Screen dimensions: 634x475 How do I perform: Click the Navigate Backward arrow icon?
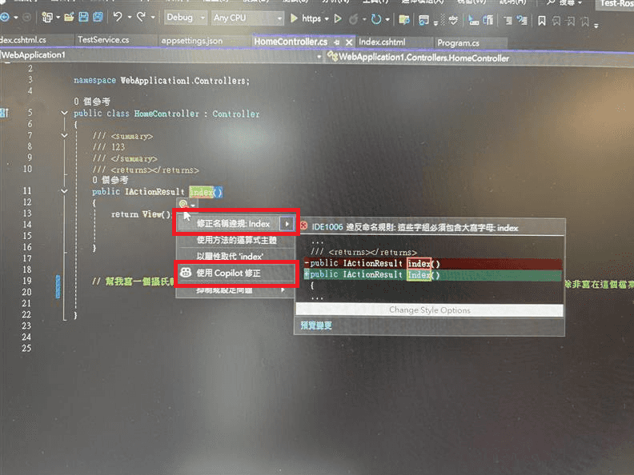(x=5, y=18)
